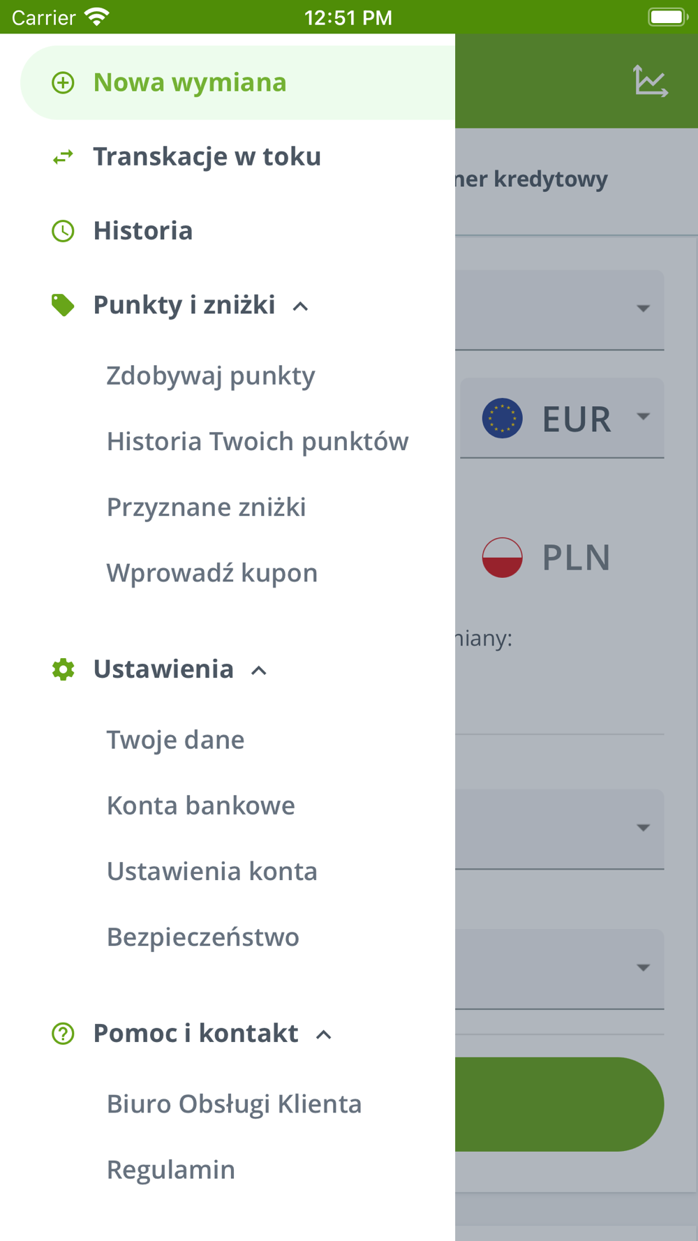Open Biuro Obsługi Klienta

point(235,1104)
